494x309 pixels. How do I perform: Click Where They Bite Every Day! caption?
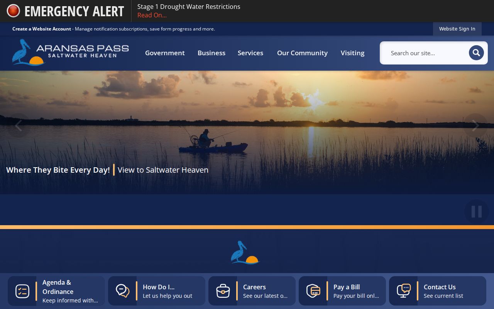tap(58, 170)
